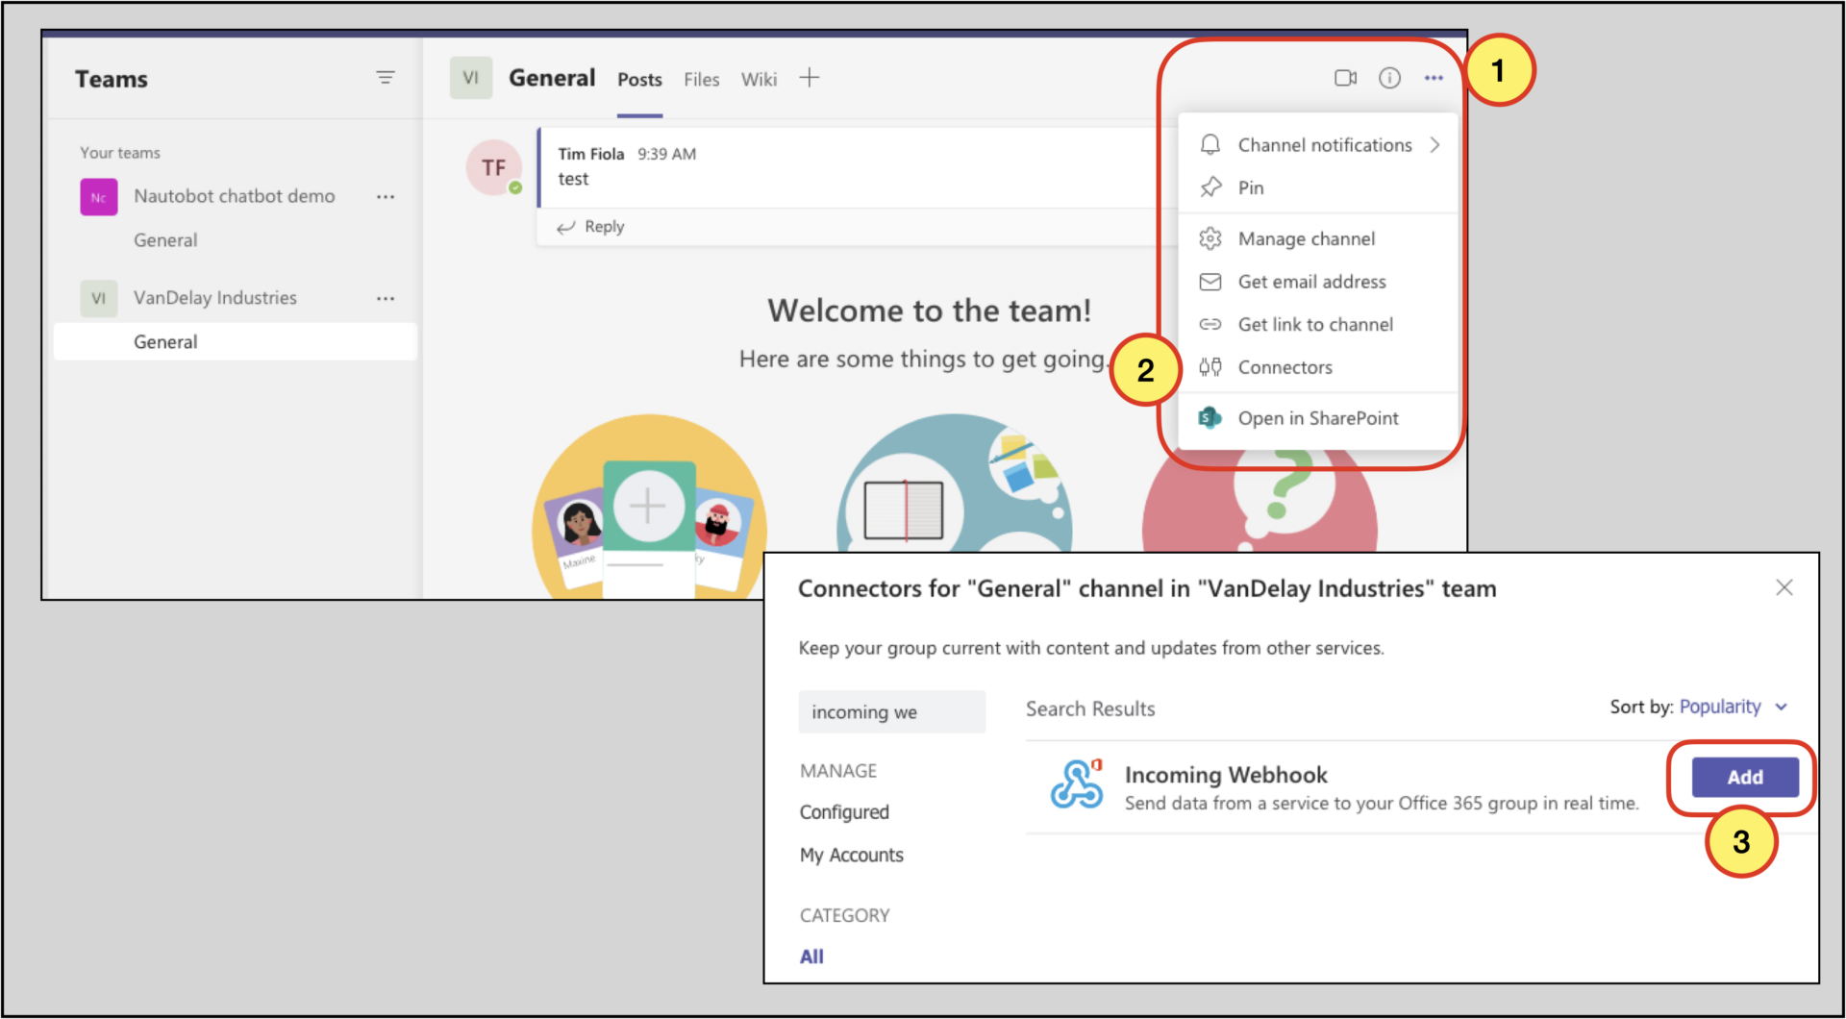Choose Manage channel in the menu

[x=1306, y=238]
